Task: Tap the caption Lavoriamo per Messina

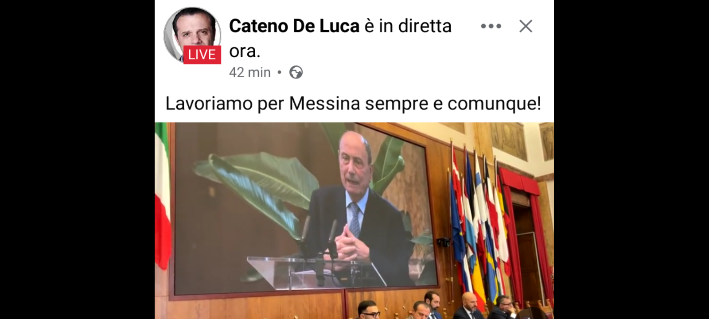Action: pyautogui.click(x=353, y=104)
